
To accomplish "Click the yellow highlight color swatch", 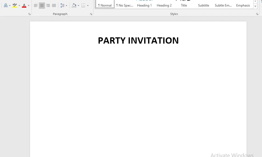I will [x=15, y=7].
